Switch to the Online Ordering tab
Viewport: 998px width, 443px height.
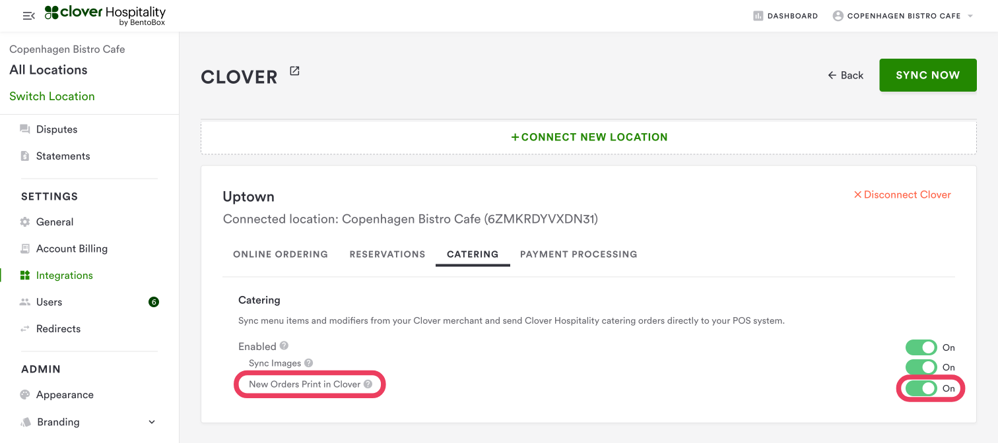click(x=281, y=254)
